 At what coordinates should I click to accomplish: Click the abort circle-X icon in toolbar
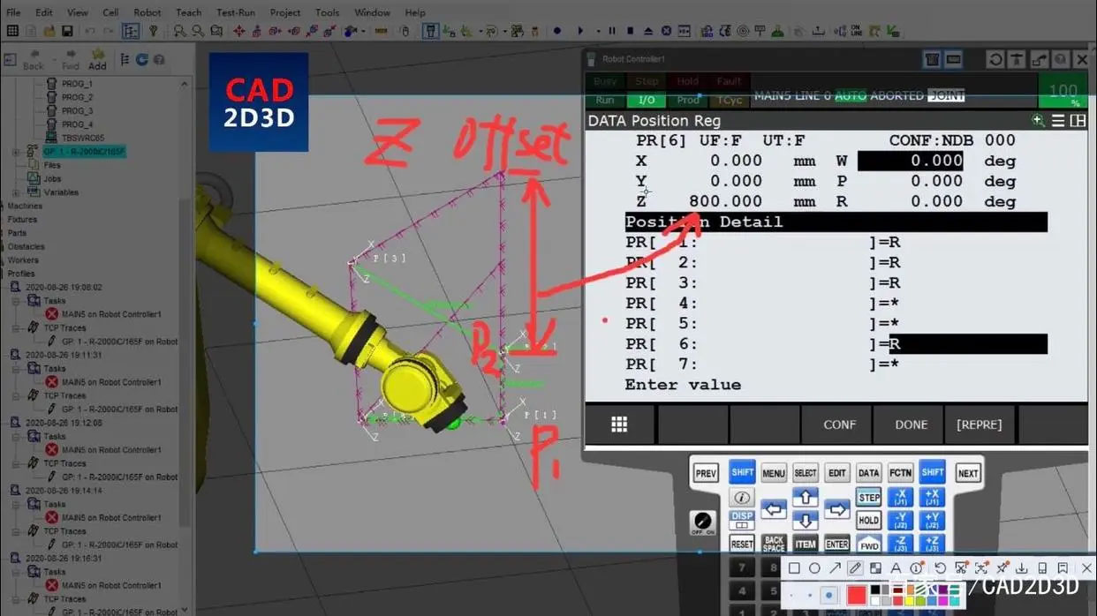[x=666, y=31]
